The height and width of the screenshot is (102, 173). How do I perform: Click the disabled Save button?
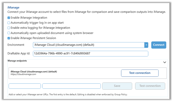(x=117, y=86)
